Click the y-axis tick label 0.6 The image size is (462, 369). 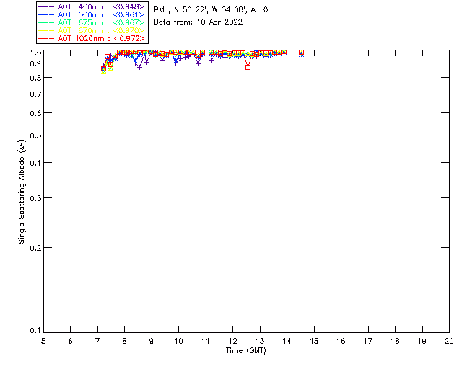point(35,113)
